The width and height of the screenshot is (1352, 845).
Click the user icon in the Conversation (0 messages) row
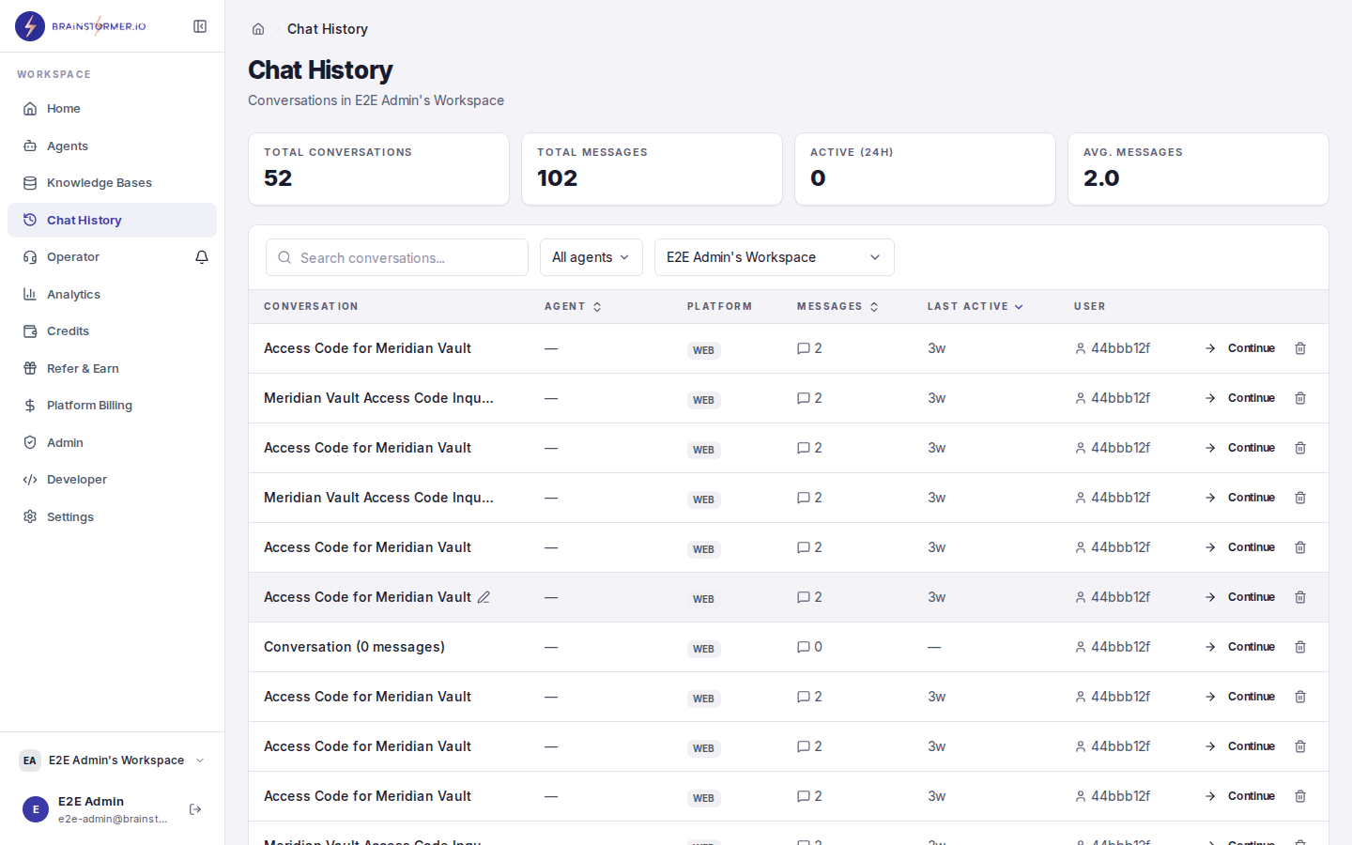pos(1081,647)
